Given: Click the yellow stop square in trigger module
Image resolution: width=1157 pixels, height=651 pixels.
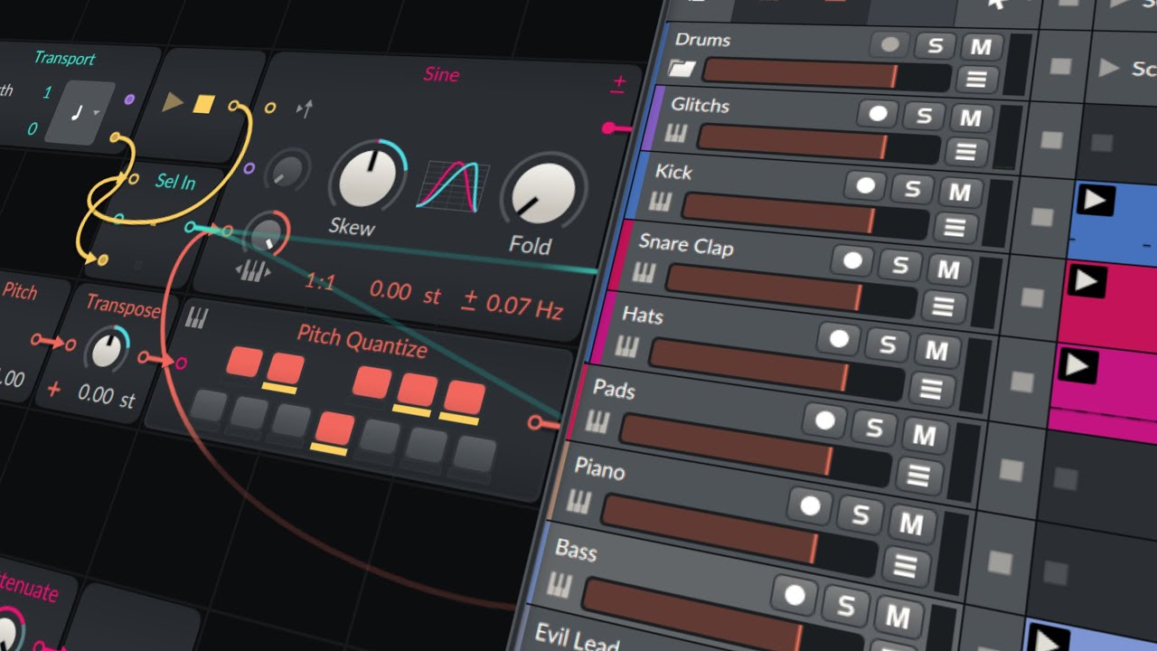Looking at the screenshot, I should point(203,105).
